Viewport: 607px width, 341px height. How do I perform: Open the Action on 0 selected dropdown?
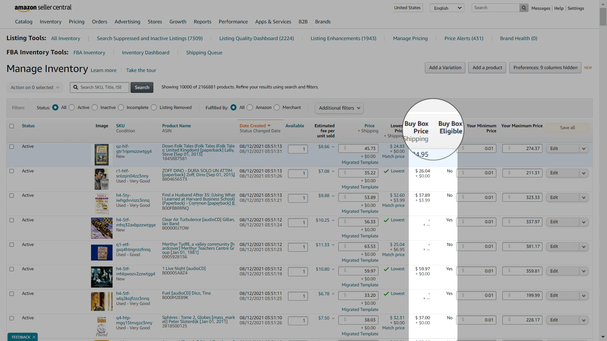35,87
